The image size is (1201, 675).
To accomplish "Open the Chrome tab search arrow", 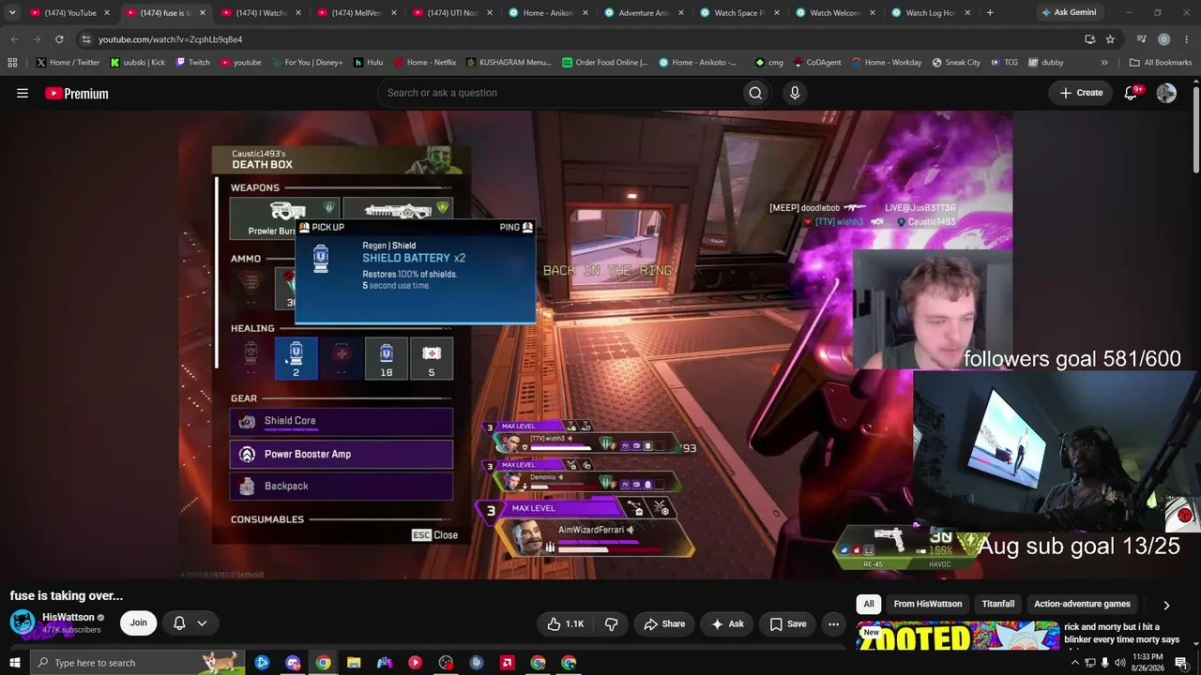I will click(x=12, y=12).
